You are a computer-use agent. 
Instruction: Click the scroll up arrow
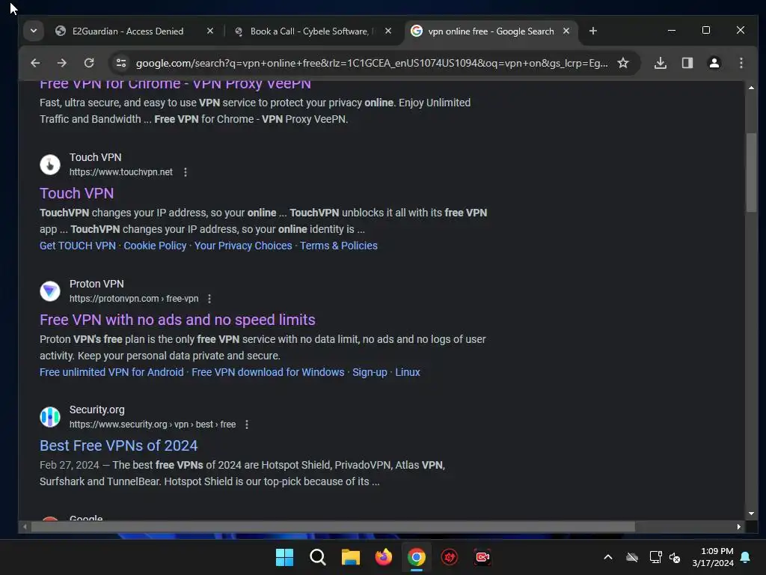point(751,88)
